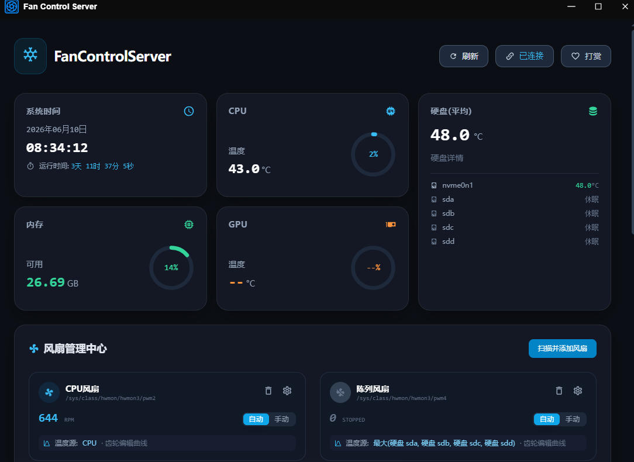Image resolution: width=634 pixels, height=462 pixels.
Task: Click the 2026年06月10日 date text
Action: click(57, 129)
